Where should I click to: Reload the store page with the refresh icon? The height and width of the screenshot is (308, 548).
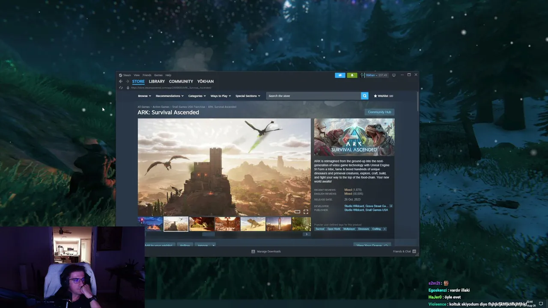(x=121, y=88)
